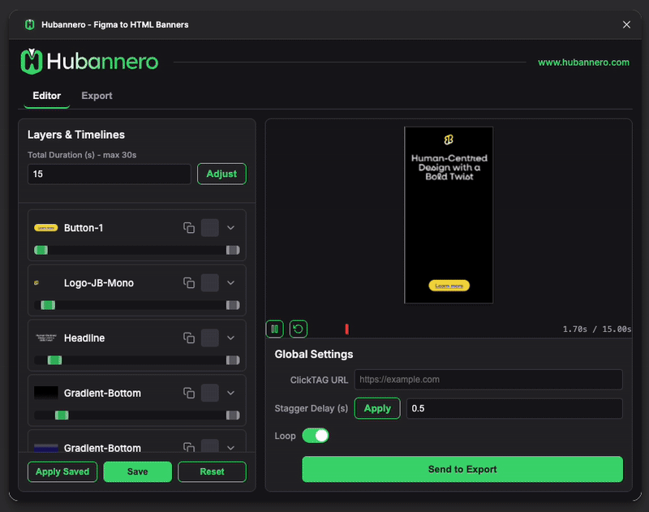Image resolution: width=649 pixels, height=512 pixels.
Task: Click the Hubannero plugin icon in title bar
Action: click(30, 24)
